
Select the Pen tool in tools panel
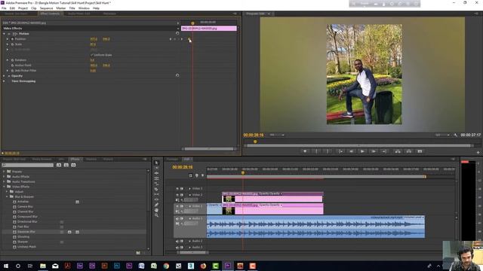click(156, 205)
